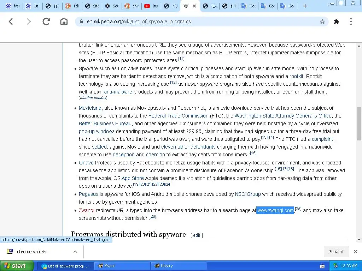Click the forward navigation arrow

point(29,22)
